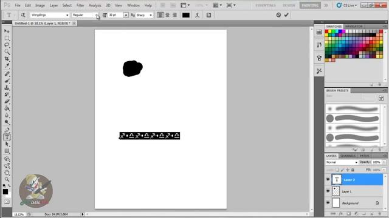Select the Pen tool
Image resolution: width=389 pixels, height=218 pixels.
[x=7, y=130]
